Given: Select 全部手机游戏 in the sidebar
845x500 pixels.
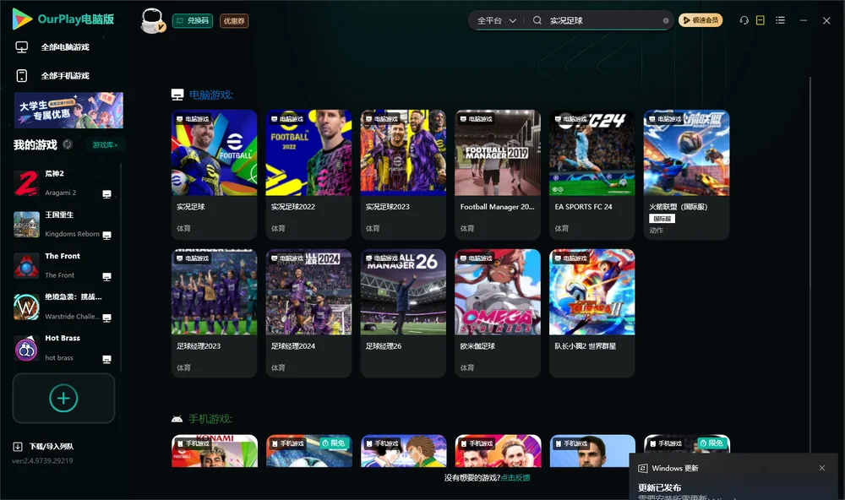Looking at the screenshot, I should (65, 75).
